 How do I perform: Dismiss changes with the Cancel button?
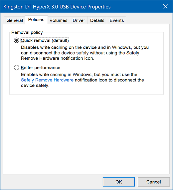154,182
